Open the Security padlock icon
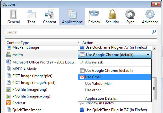163x113 pixels. (x=112, y=14)
